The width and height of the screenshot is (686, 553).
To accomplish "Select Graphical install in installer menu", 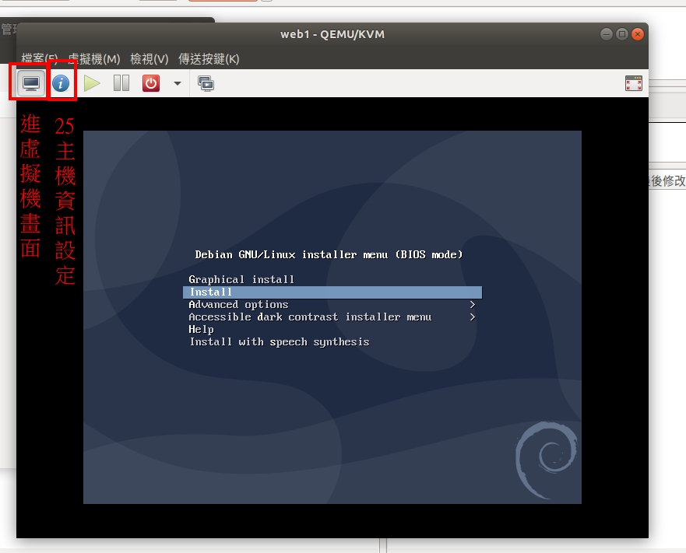I will (x=241, y=279).
